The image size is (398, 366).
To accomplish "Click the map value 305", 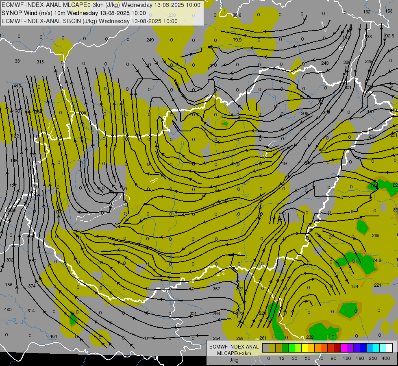I will [x=304, y=113].
